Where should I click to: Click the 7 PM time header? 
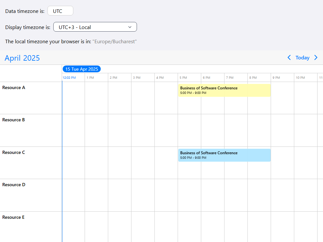[x=230, y=78]
